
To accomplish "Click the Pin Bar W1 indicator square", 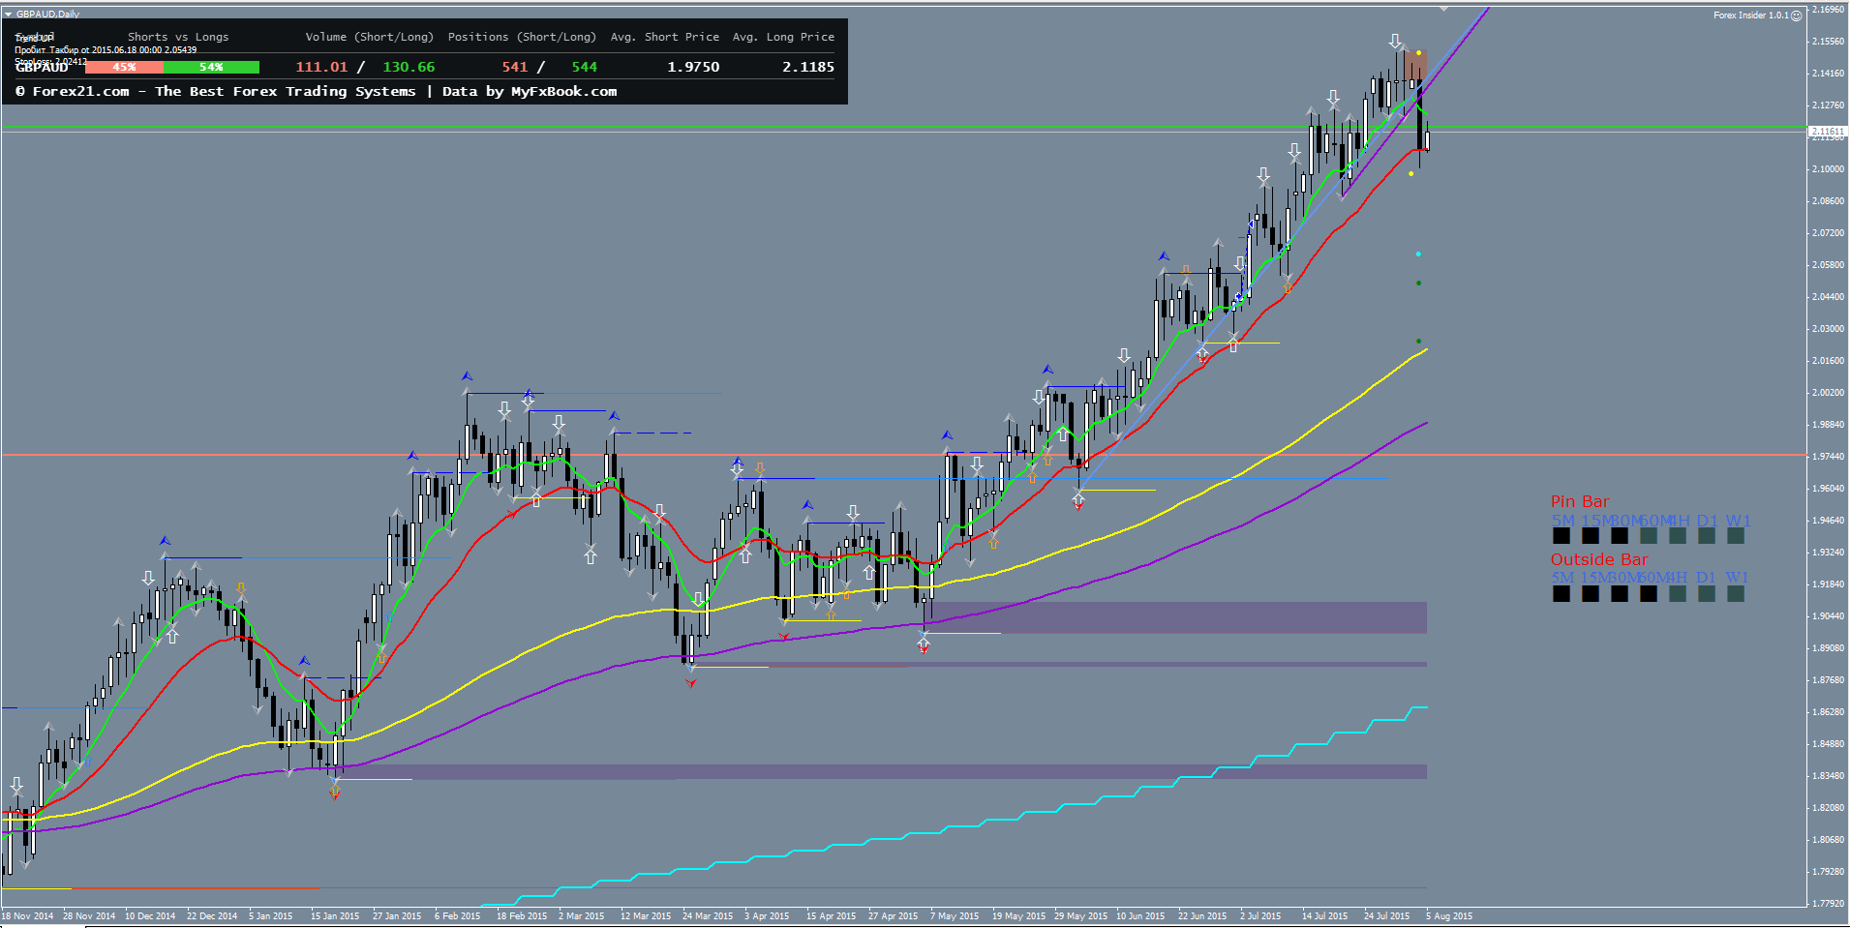I will [1736, 536].
